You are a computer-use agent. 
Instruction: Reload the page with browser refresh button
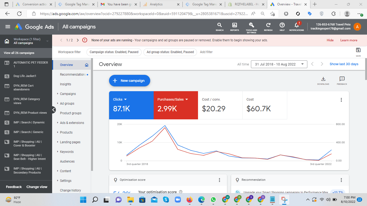pyautogui.click(x=19, y=14)
